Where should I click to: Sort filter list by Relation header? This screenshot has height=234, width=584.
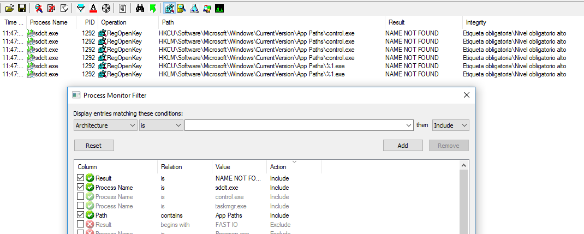point(184,167)
